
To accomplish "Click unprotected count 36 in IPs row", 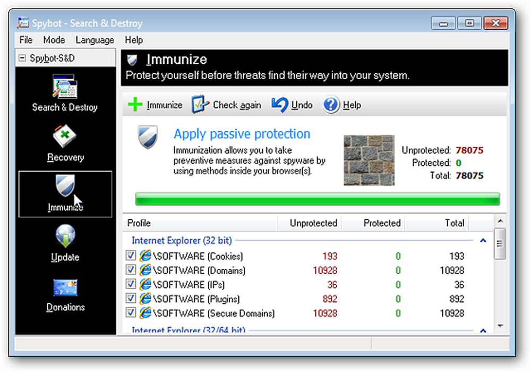I will point(332,285).
